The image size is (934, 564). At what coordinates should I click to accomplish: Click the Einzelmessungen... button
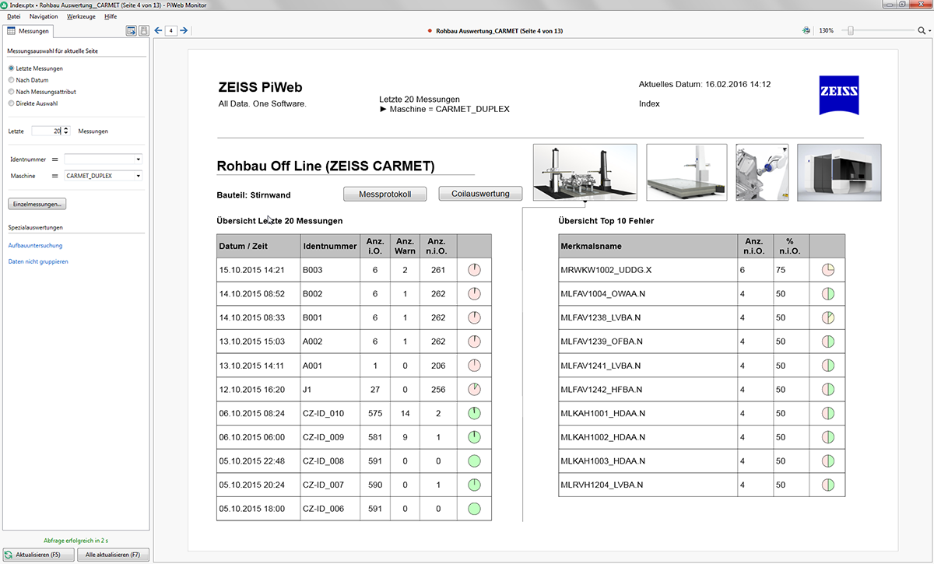click(37, 204)
